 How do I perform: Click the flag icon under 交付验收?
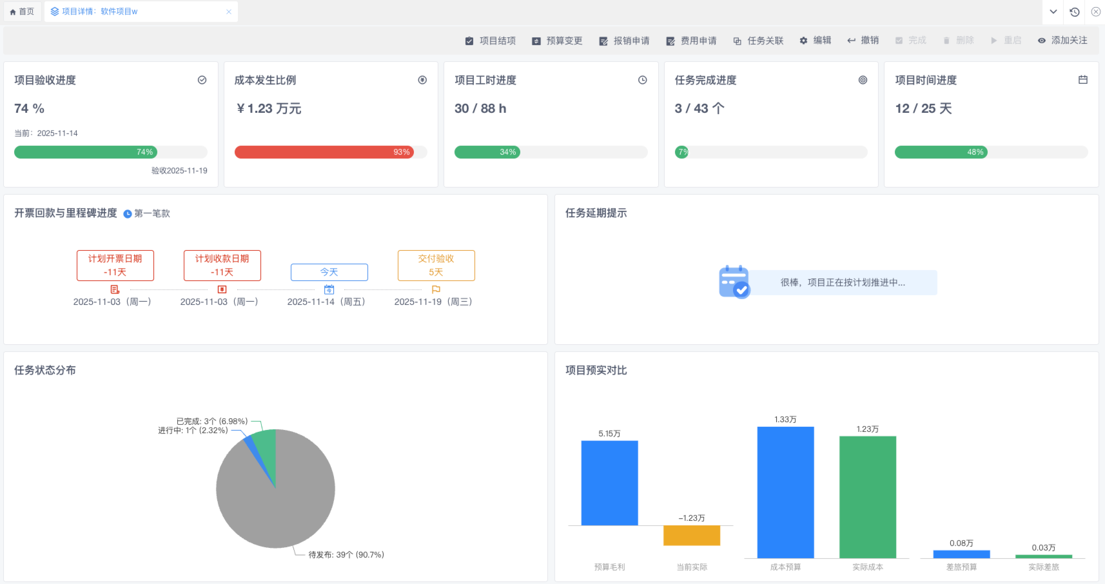tap(436, 289)
